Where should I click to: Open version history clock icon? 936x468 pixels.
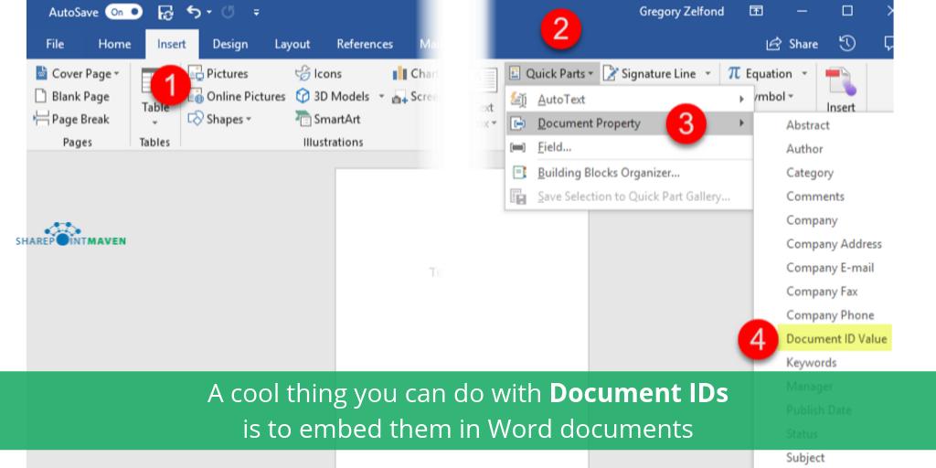coord(847,44)
